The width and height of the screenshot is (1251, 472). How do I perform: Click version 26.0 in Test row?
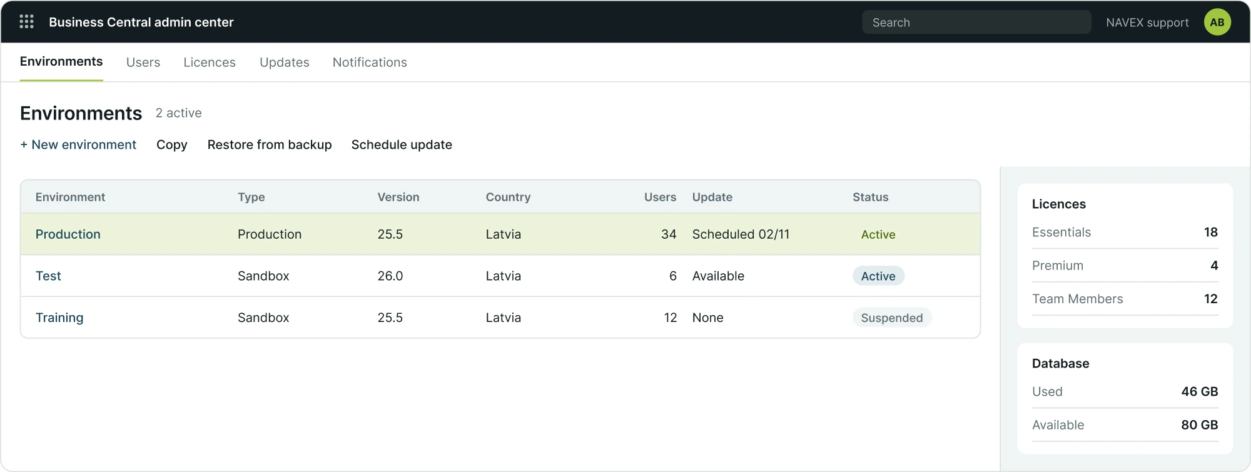click(x=390, y=276)
